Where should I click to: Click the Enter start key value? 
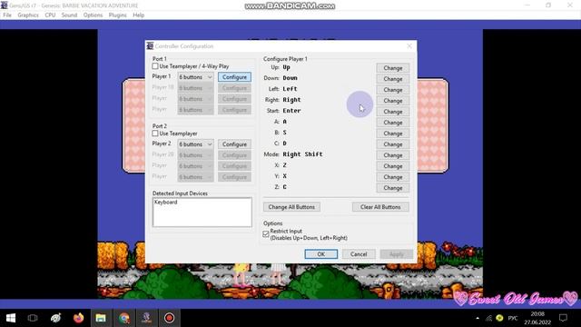click(x=291, y=111)
